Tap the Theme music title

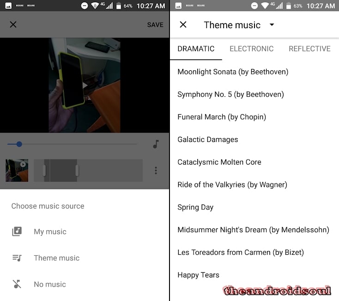[232, 25]
